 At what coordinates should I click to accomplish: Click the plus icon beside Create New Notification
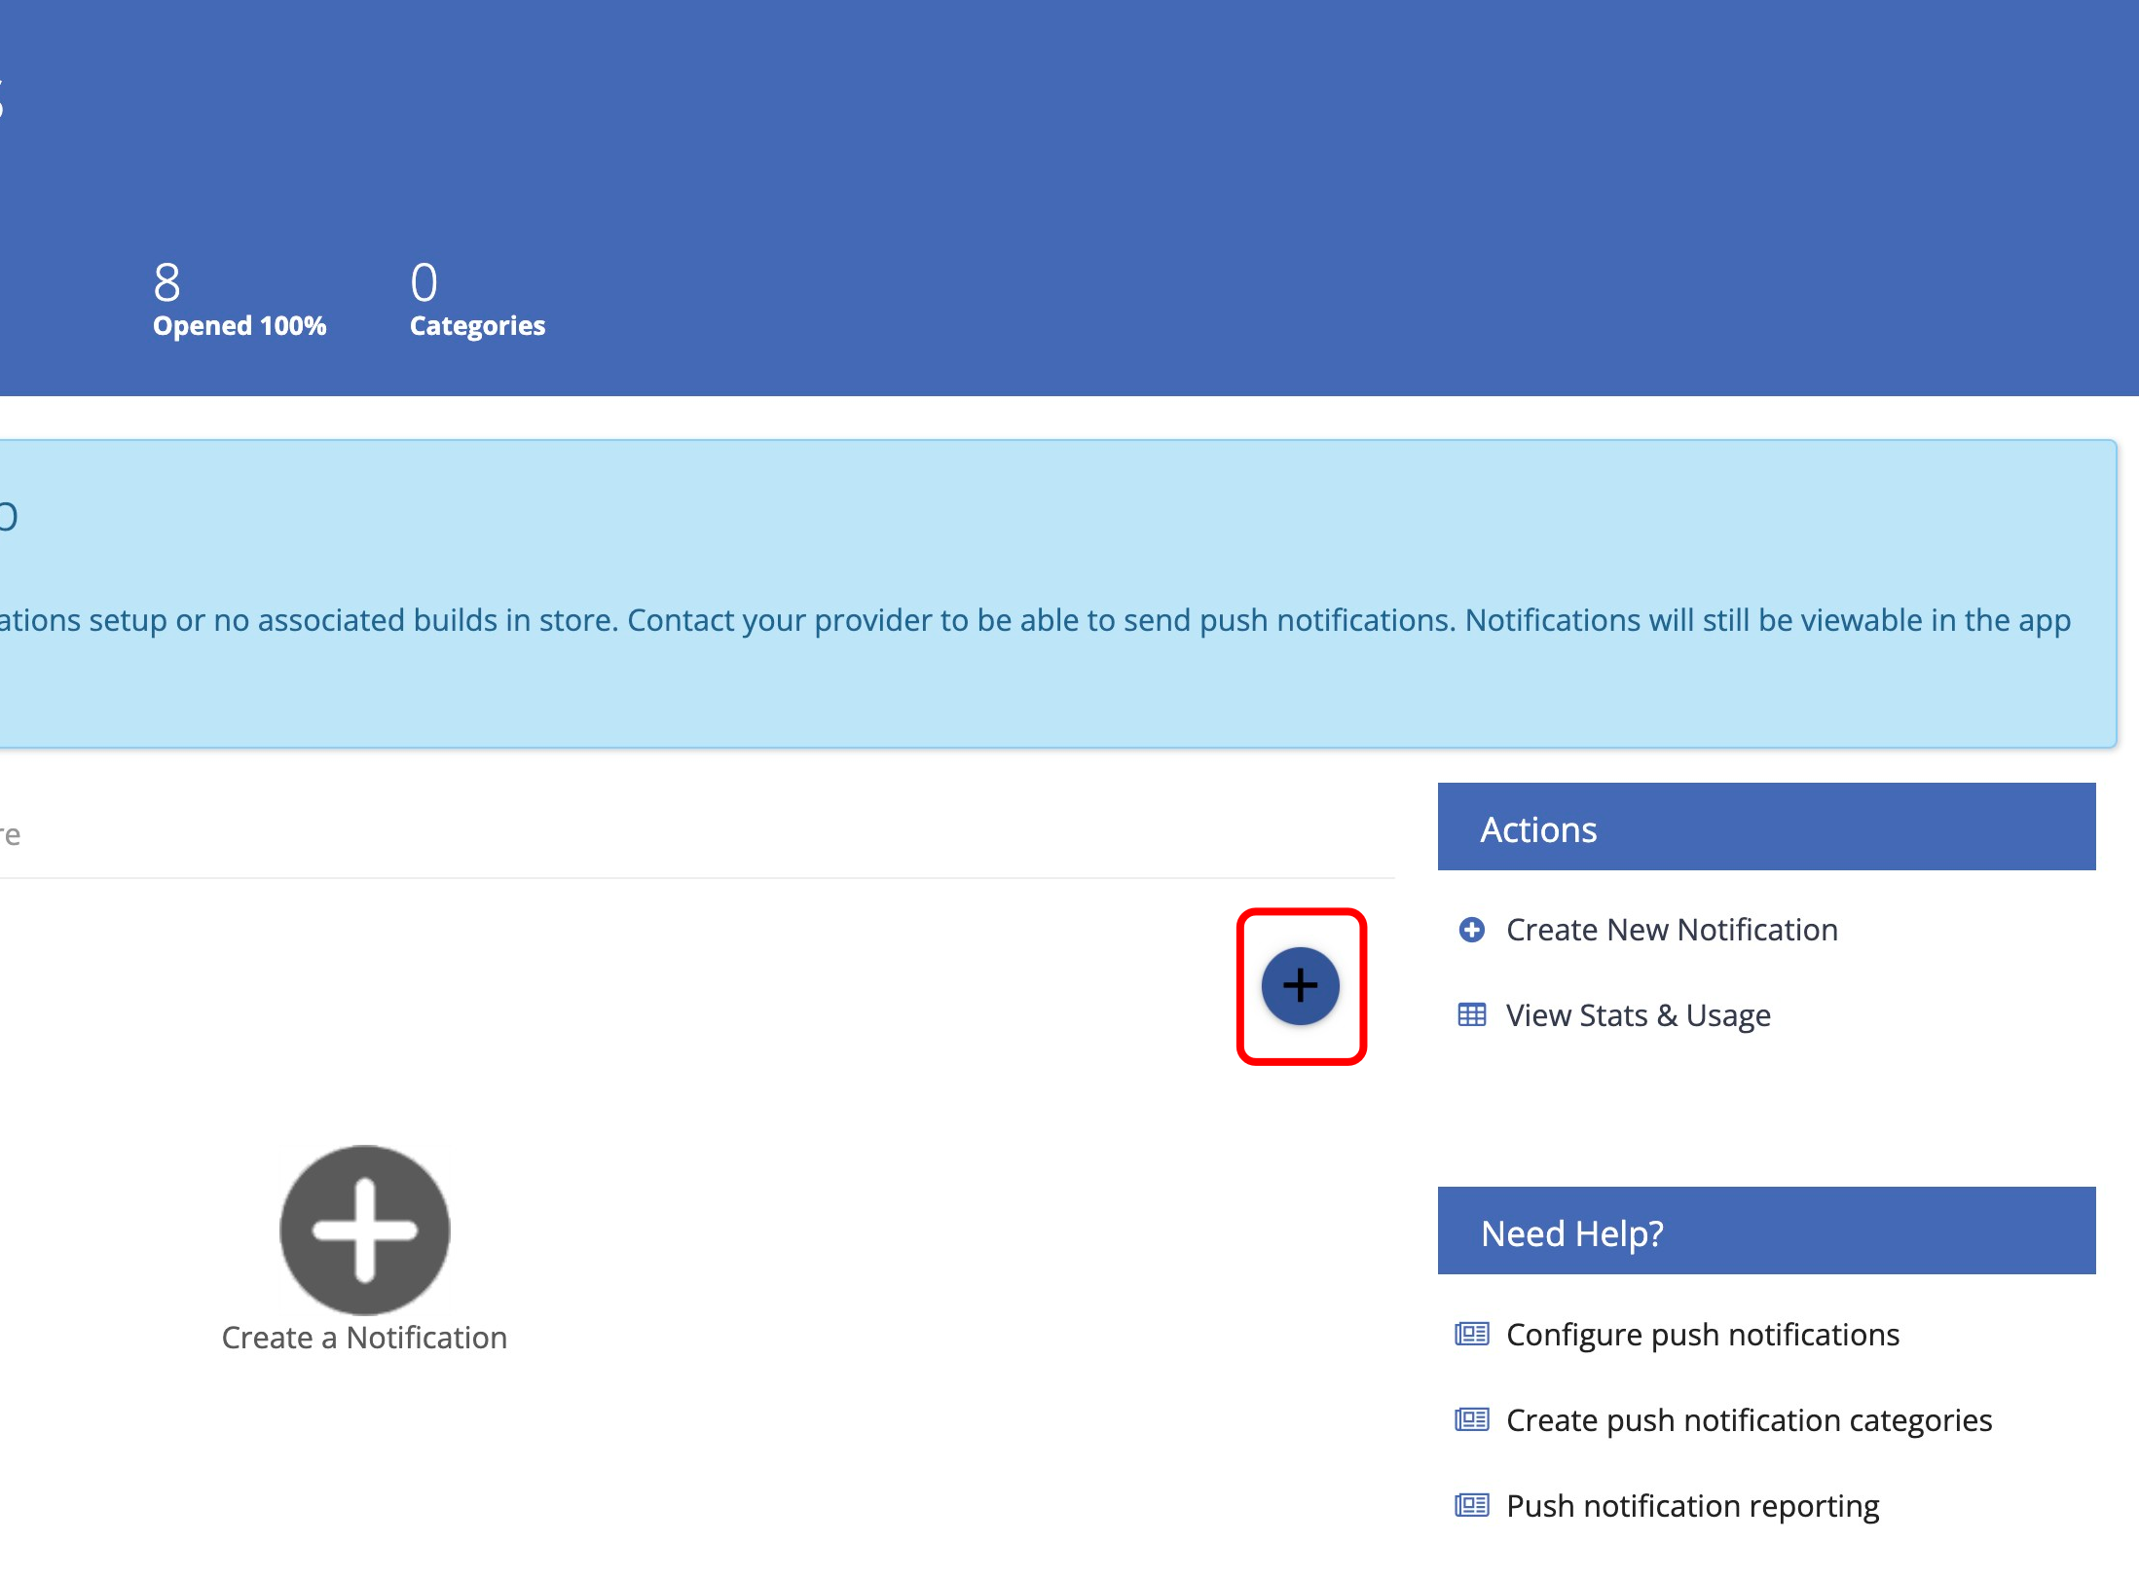click(x=1472, y=930)
